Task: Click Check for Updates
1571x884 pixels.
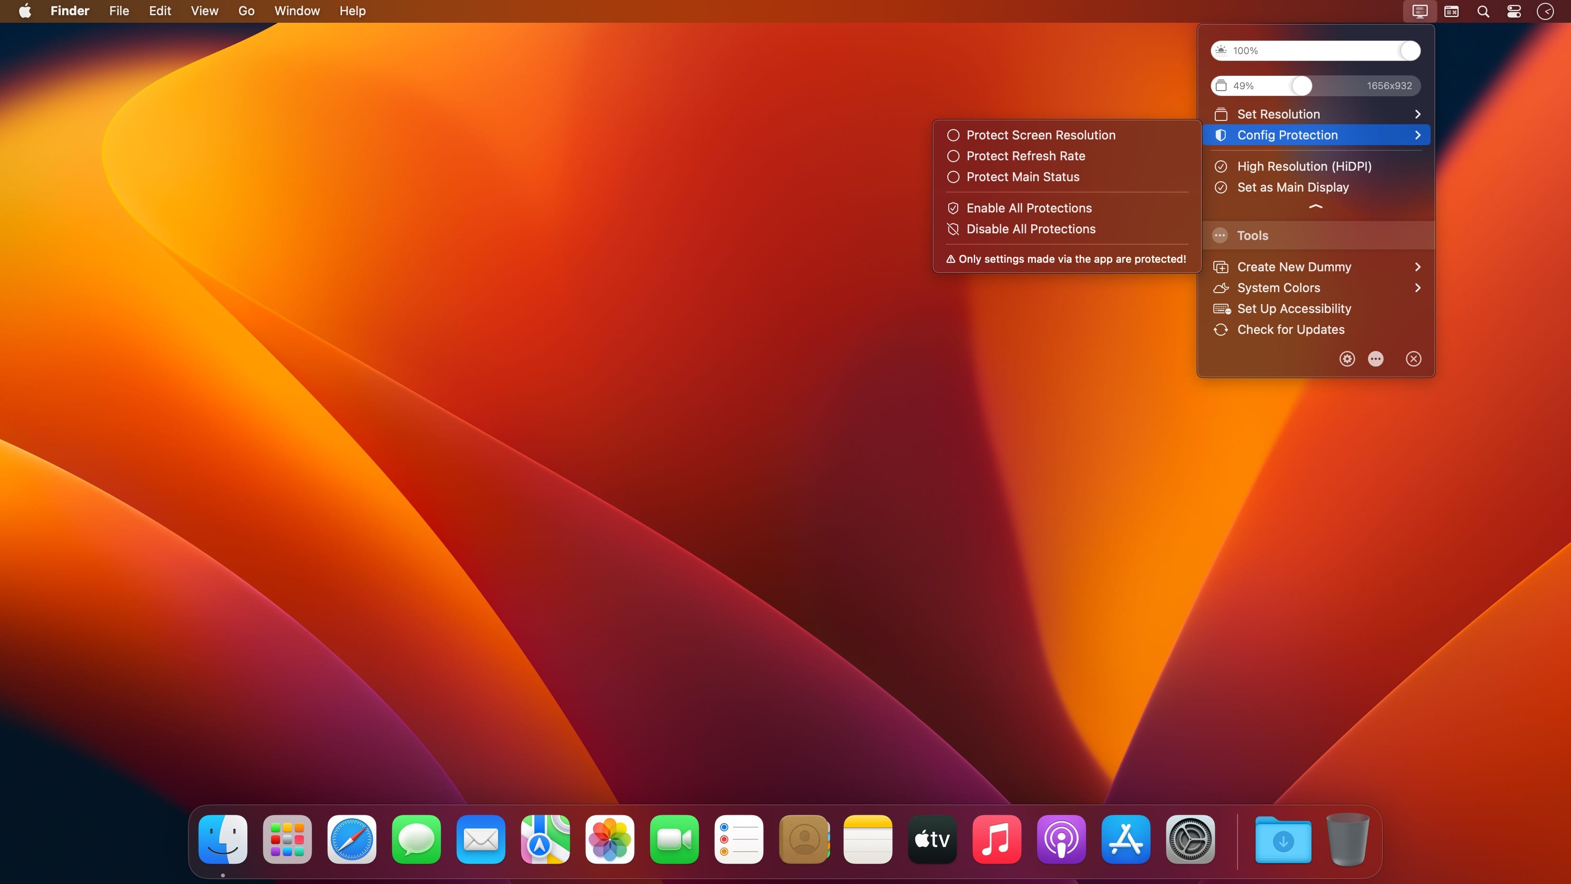Action: click(1290, 329)
